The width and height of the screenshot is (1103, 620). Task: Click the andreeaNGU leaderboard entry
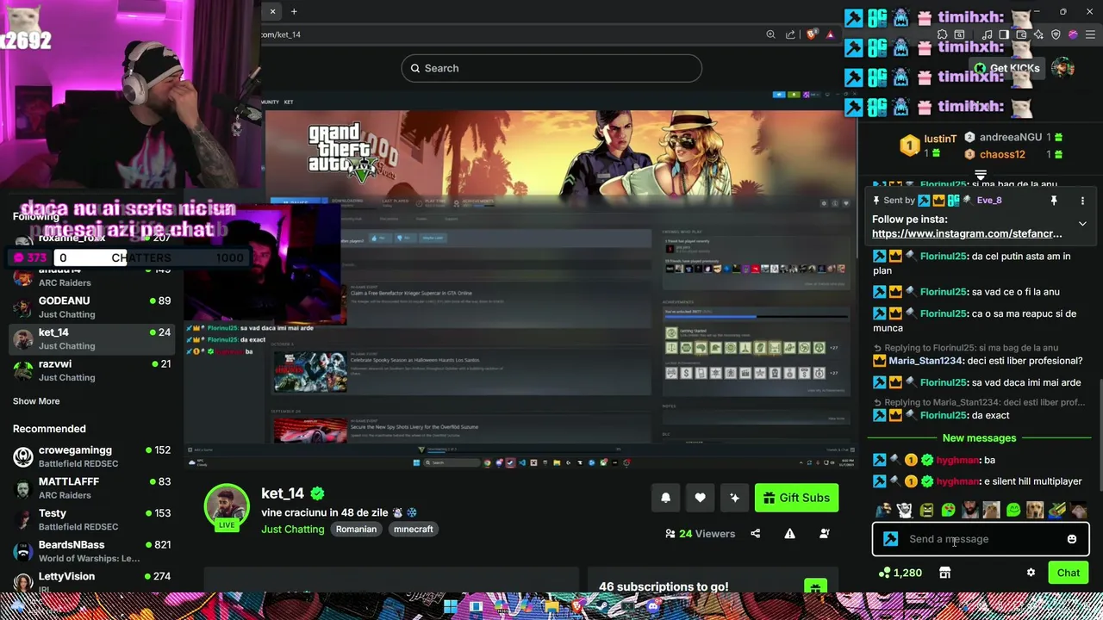(x=1013, y=137)
